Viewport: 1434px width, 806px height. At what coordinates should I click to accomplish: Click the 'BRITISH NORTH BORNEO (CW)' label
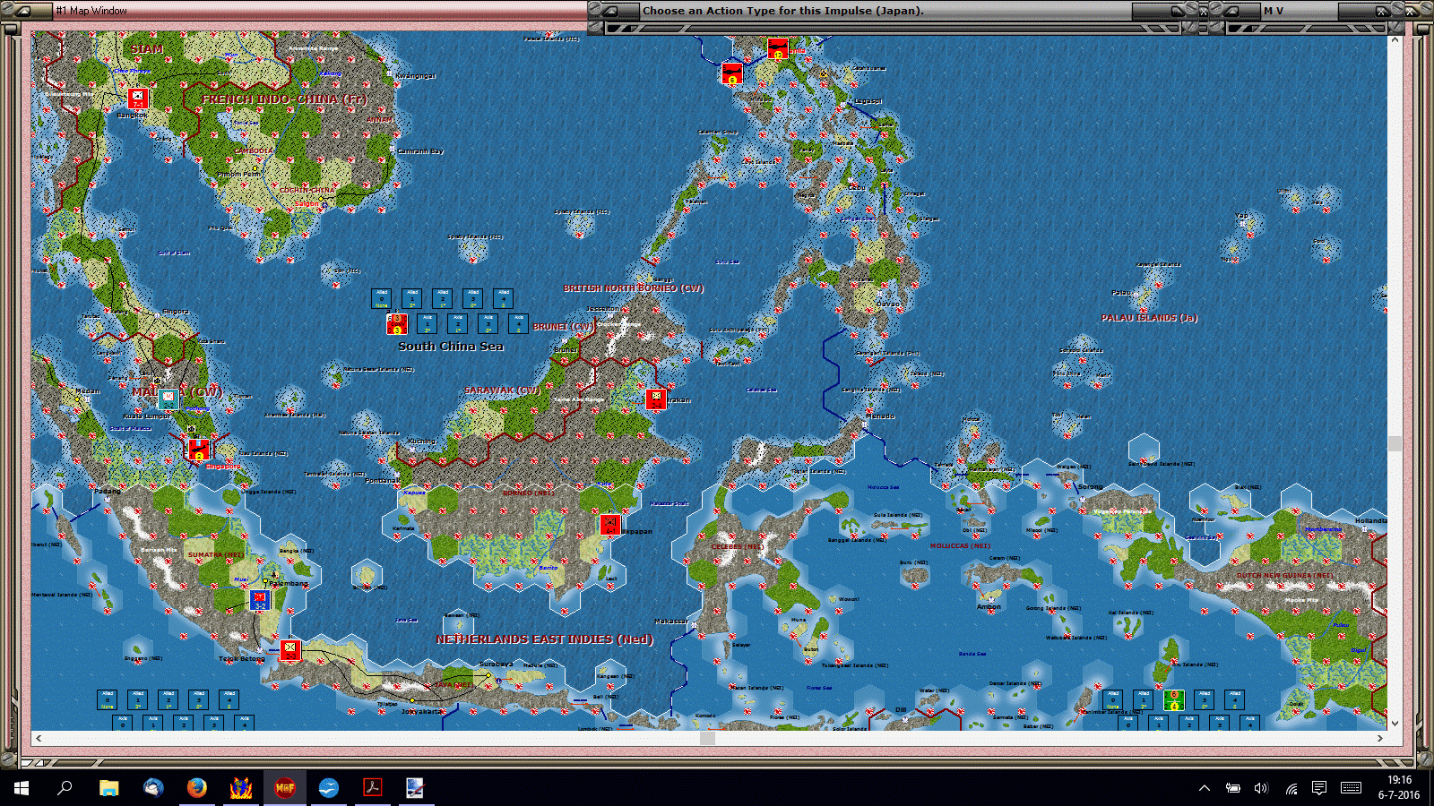tap(634, 288)
